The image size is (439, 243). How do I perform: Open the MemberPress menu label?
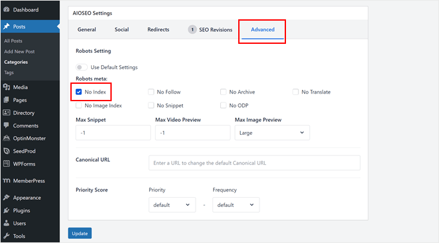tap(29, 181)
